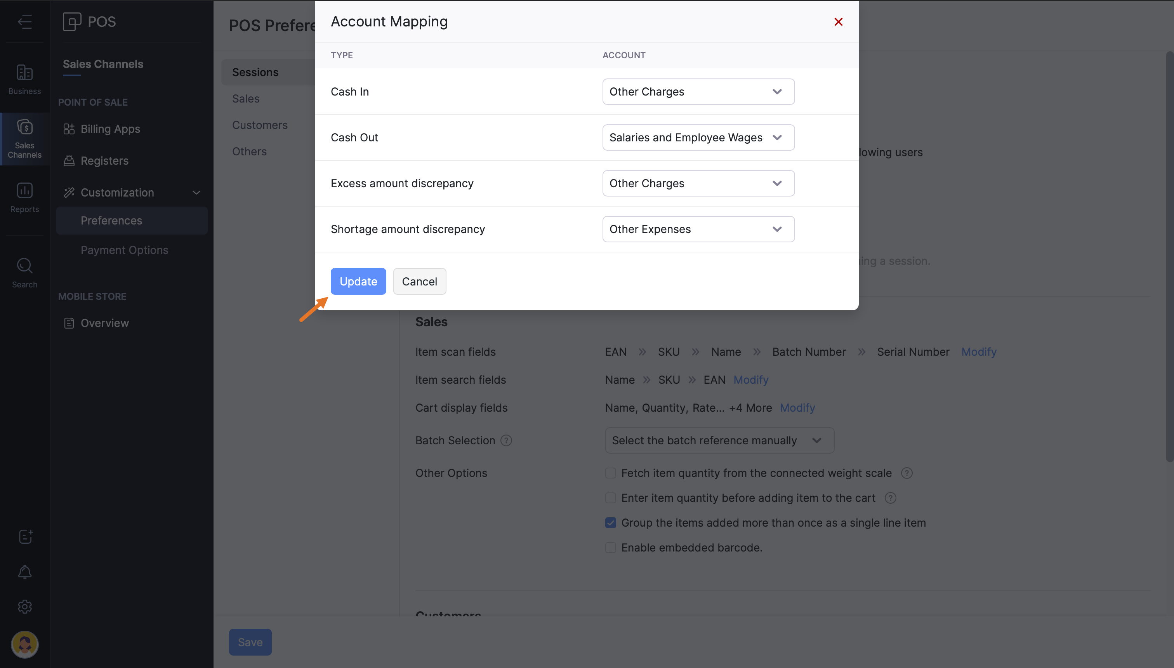Enable fetch item quantity from weight scale
This screenshot has height=668, width=1174.
[x=610, y=473]
